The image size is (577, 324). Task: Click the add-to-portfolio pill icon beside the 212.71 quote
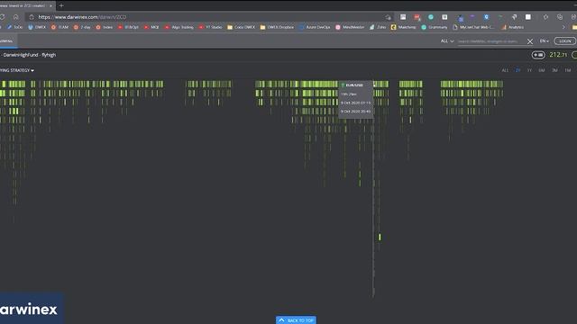[538, 55]
